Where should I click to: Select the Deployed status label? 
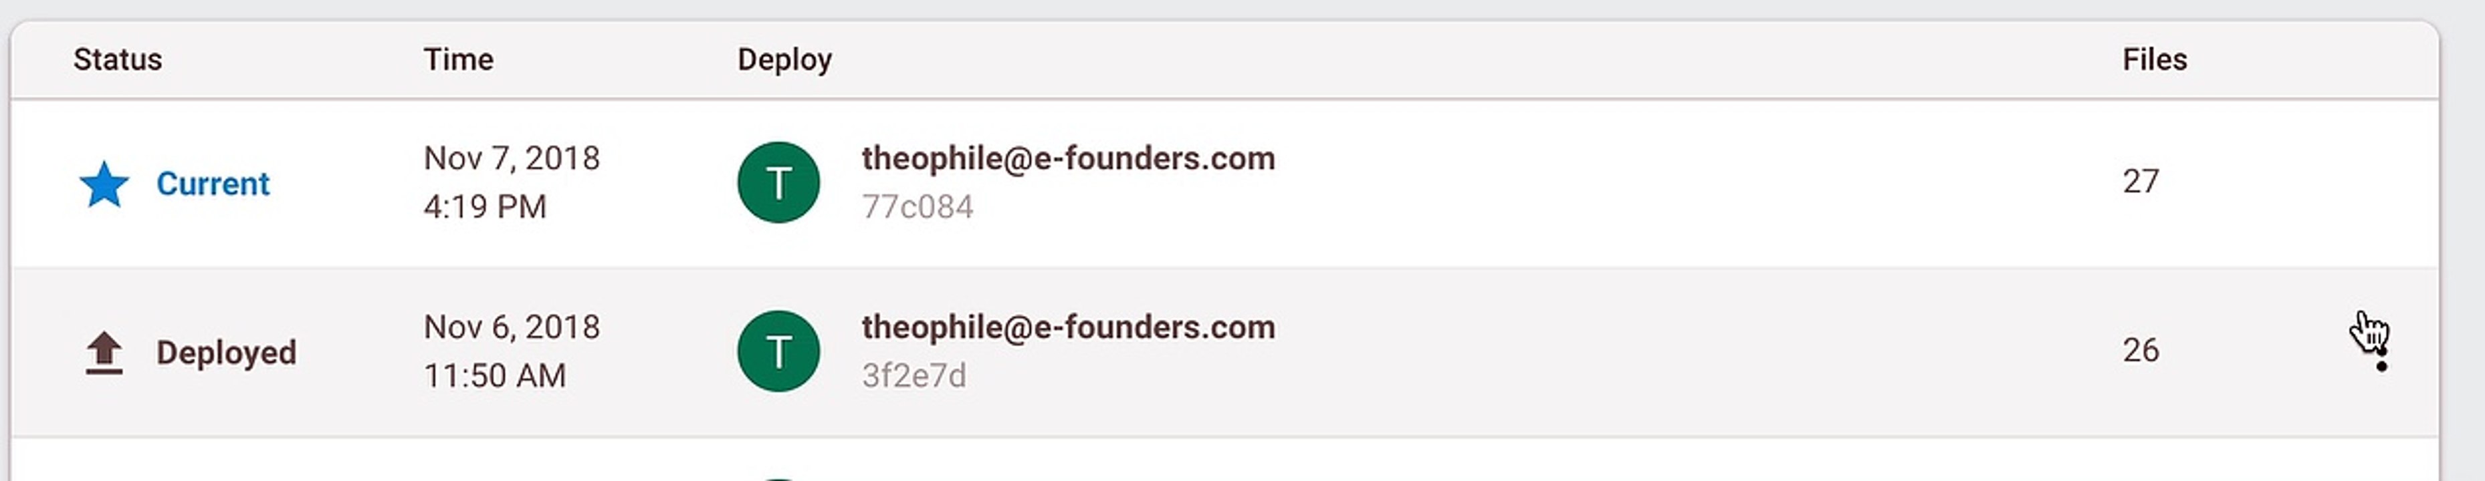coord(226,353)
